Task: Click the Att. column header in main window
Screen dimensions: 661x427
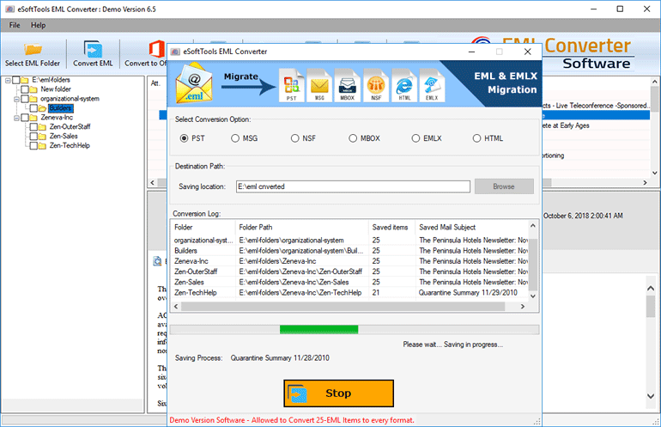Action: pyautogui.click(x=155, y=83)
